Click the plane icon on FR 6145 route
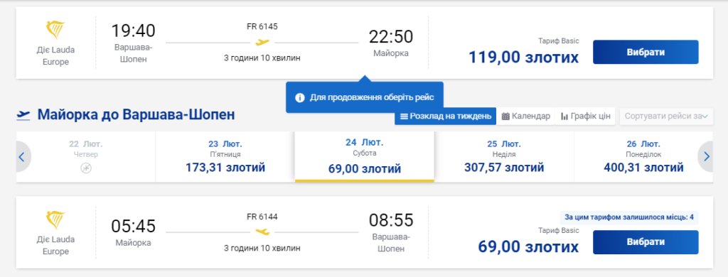The height and width of the screenshot is (277, 728). pos(262,42)
